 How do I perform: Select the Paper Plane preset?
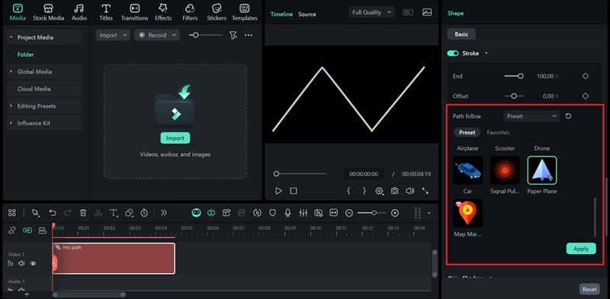pyautogui.click(x=542, y=171)
